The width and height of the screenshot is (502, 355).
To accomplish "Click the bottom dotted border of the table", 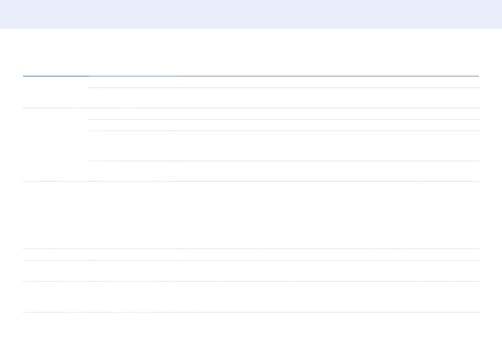I will click(251, 312).
